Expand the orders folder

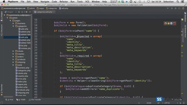click(x=13, y=57)
